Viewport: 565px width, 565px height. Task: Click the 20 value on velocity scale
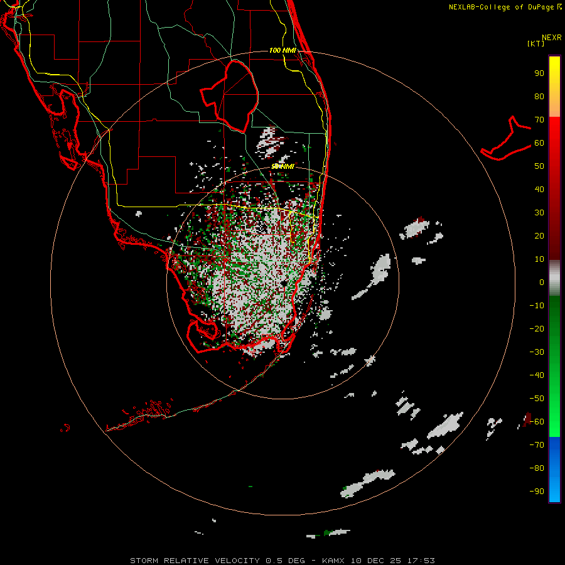click(539, 236)
